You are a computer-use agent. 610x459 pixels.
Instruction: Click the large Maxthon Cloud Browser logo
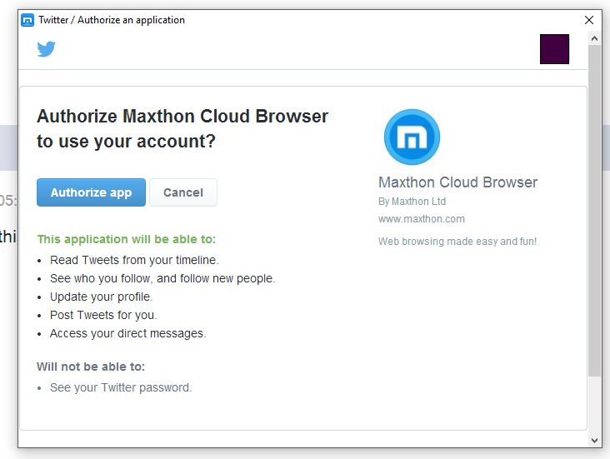click(412, 137)
